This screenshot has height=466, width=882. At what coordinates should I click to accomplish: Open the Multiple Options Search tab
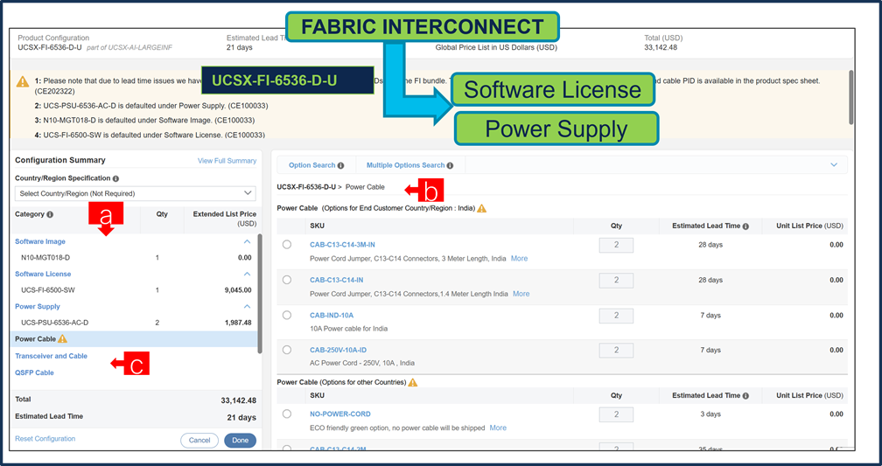click(x=410, y=166)
